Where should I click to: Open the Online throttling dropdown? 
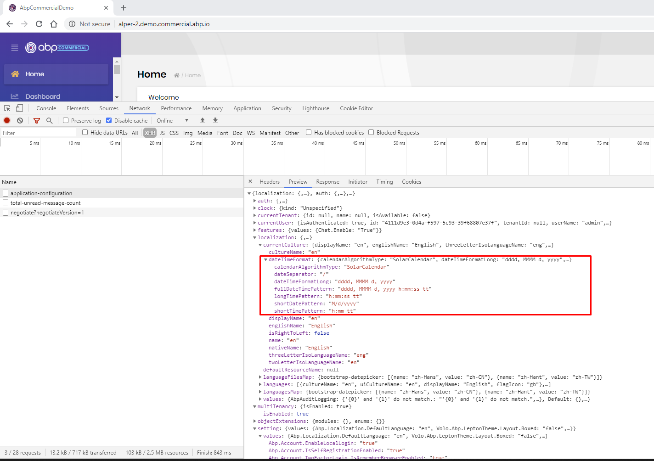pyautogui.click(x=172, y=120)
